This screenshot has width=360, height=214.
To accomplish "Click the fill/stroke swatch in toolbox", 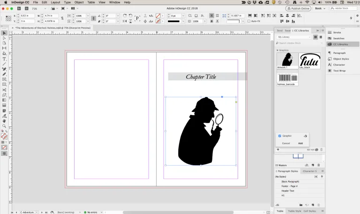I will point(4,136).
